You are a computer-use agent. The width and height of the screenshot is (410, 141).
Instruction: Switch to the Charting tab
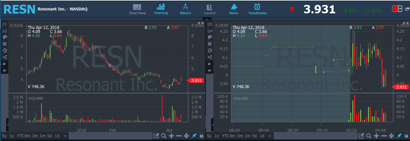tap(161, 9)
